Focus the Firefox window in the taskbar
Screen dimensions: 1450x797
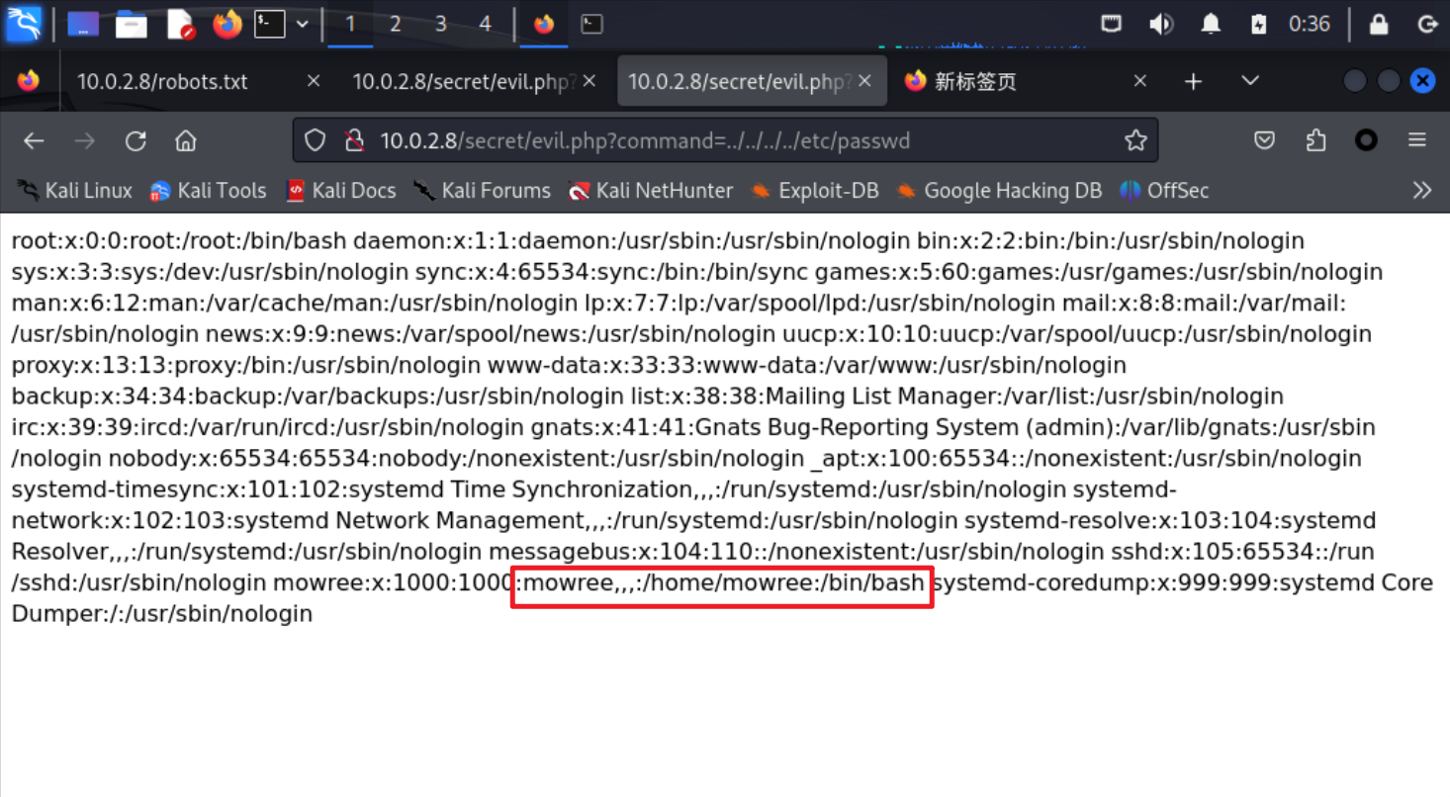(x=544, y=24)
